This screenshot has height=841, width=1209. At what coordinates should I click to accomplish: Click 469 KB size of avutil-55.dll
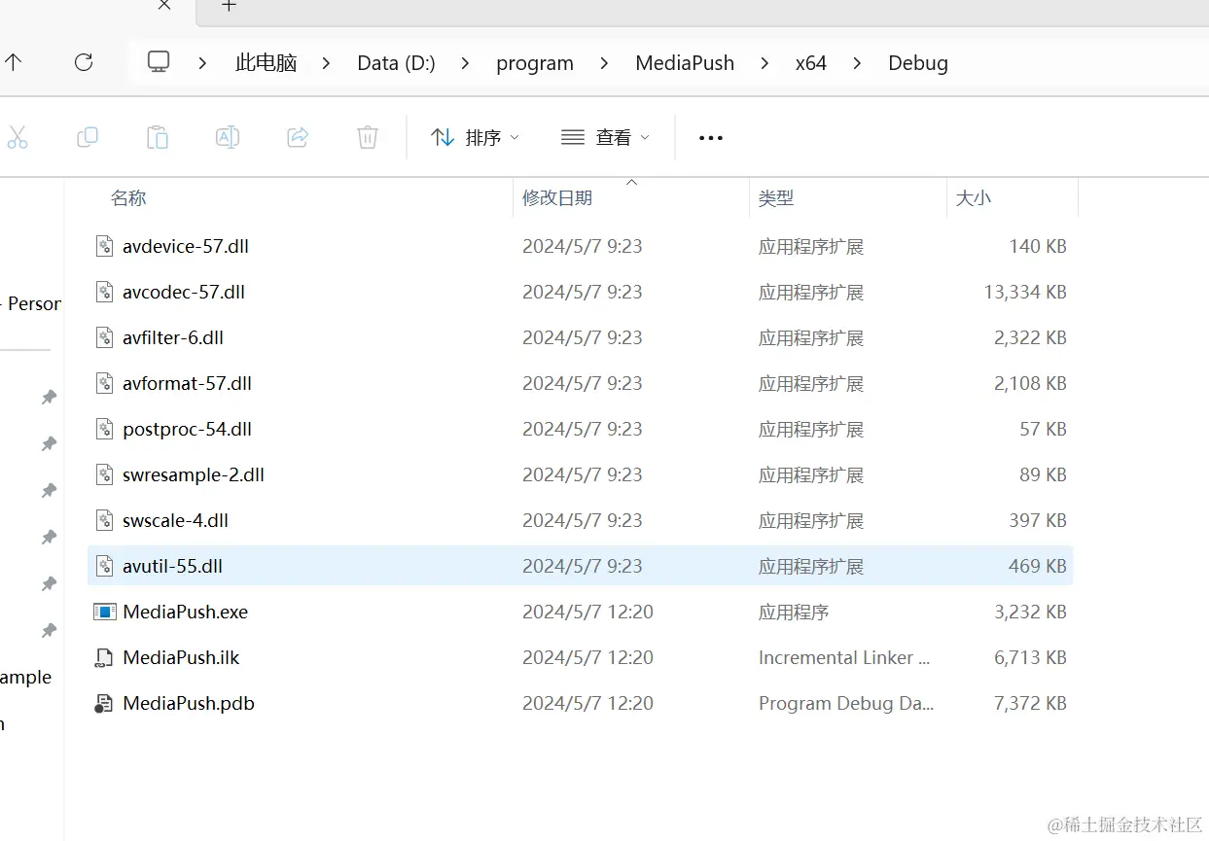(x=1038, y=566)
